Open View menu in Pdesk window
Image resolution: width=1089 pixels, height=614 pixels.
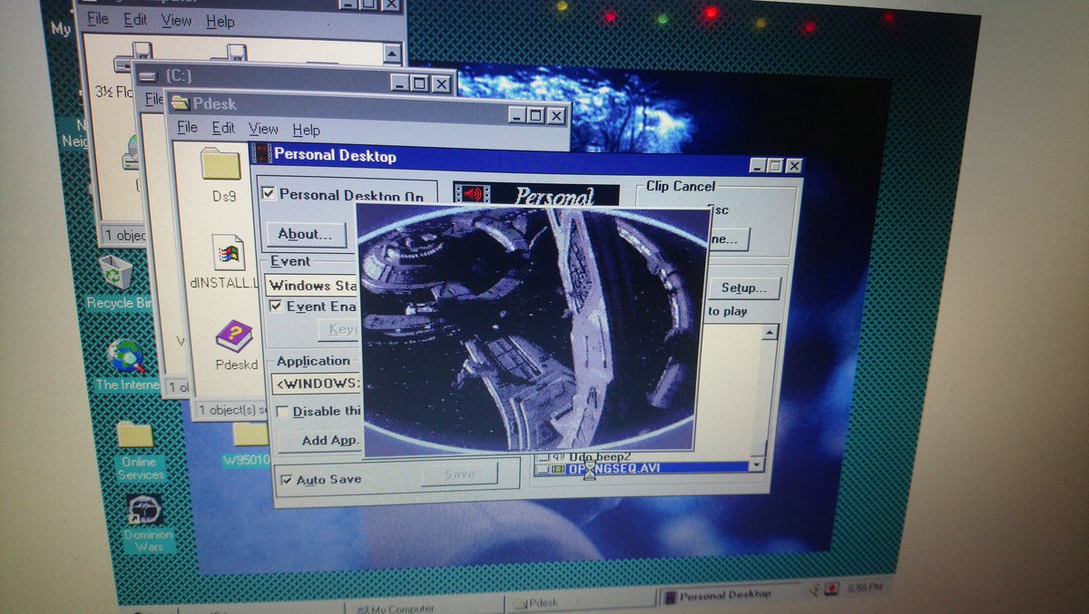tap(263, 130)
